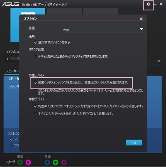Click the main volume balance slider
Viewport: 166px width, 167px height.
[x=15, y=59]
